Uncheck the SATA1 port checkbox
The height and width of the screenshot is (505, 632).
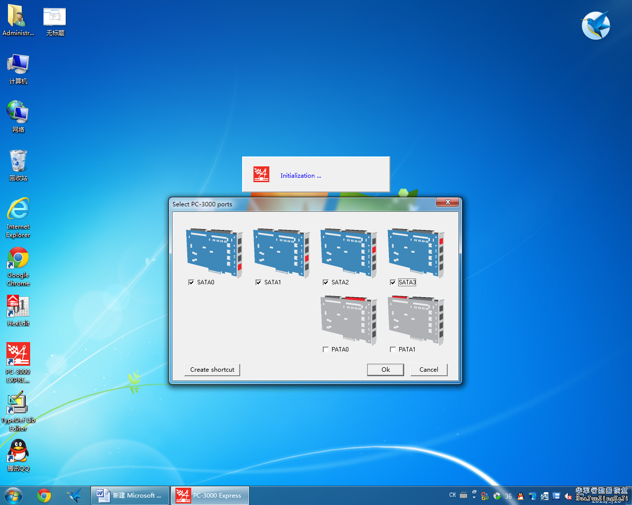coord(258,282)
